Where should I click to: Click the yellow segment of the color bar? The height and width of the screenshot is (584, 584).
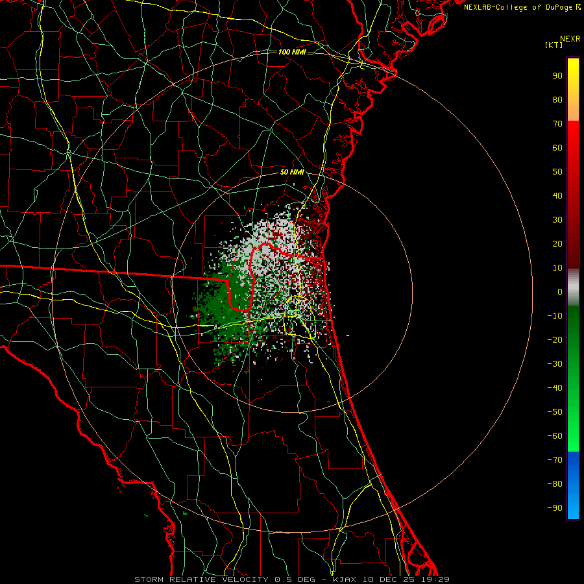coord(573,90)
